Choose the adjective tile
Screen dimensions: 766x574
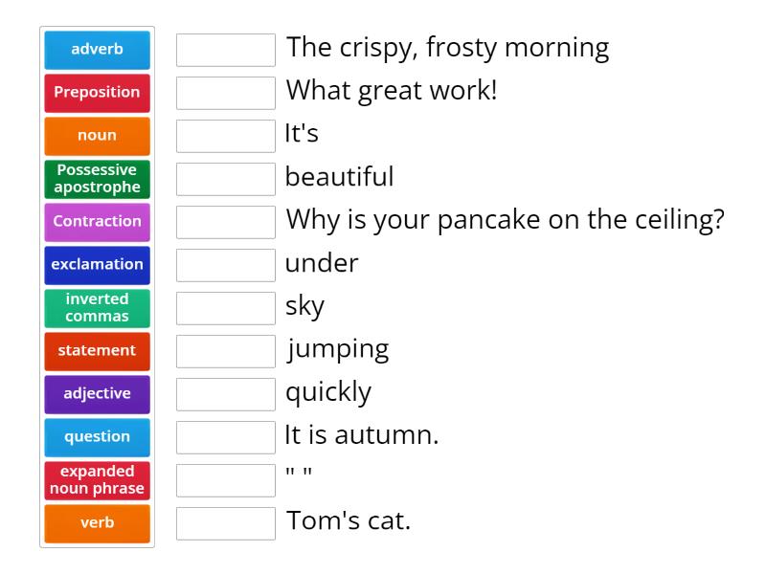[97, 394]
